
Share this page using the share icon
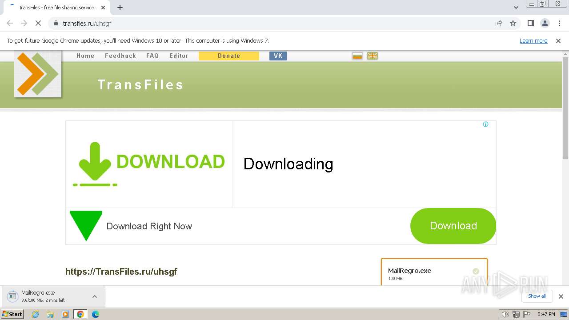point(499,24)
